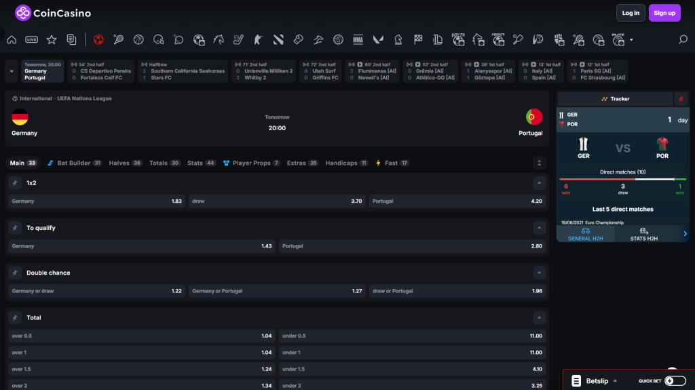The height and width of the screenshot is (390, 695).
Task: Select the Volta football icon
Action: [x=458, y=39]
